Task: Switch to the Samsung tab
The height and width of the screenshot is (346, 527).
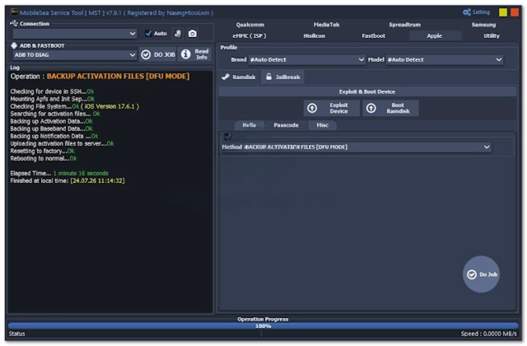Action: [x=483, y=25]
